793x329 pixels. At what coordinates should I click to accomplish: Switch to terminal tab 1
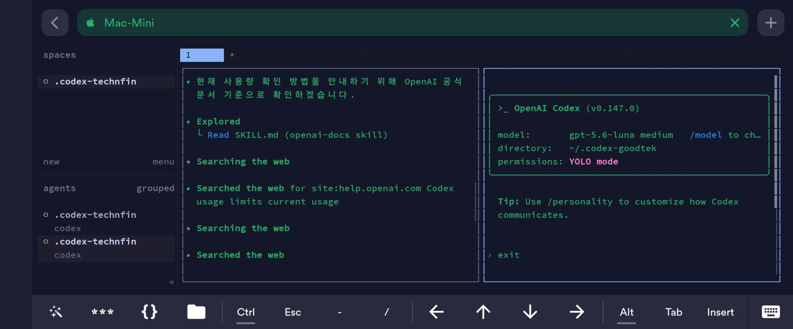[x=202, y=55]
